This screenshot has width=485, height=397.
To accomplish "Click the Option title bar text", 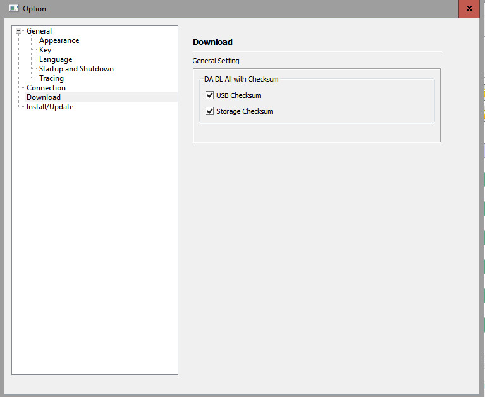I will click(35, 9).
